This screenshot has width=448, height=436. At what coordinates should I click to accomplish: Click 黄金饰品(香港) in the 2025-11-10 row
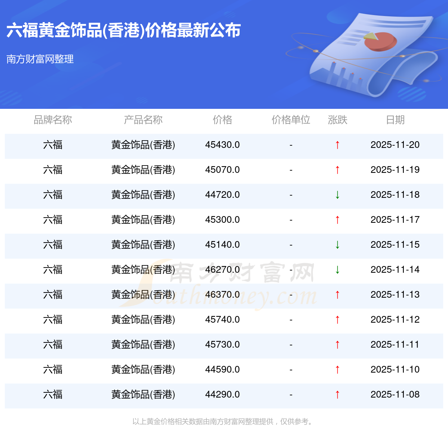[x=143, y=369]
